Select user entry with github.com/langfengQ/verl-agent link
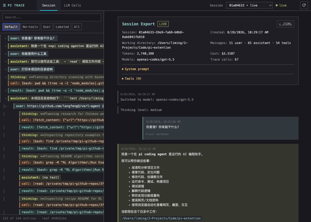Image resolution: width=311 pixels, height=222 pixels. pos(59,106)
